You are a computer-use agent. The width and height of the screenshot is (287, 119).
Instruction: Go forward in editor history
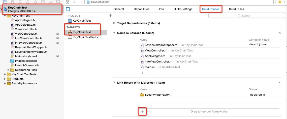81,2
